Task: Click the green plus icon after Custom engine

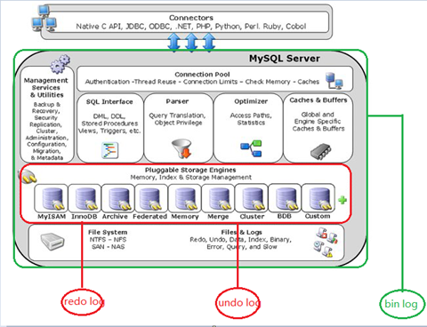Action: click(x=342, y=200)
